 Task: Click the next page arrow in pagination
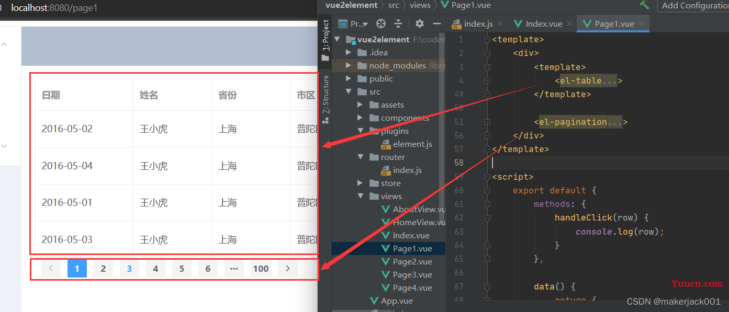point(288,269)
